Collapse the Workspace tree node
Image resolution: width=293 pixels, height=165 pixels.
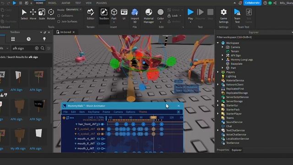[x=218, y=43]
